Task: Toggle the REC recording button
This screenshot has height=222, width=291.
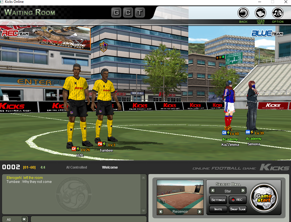Action: (x=238, y=200)
